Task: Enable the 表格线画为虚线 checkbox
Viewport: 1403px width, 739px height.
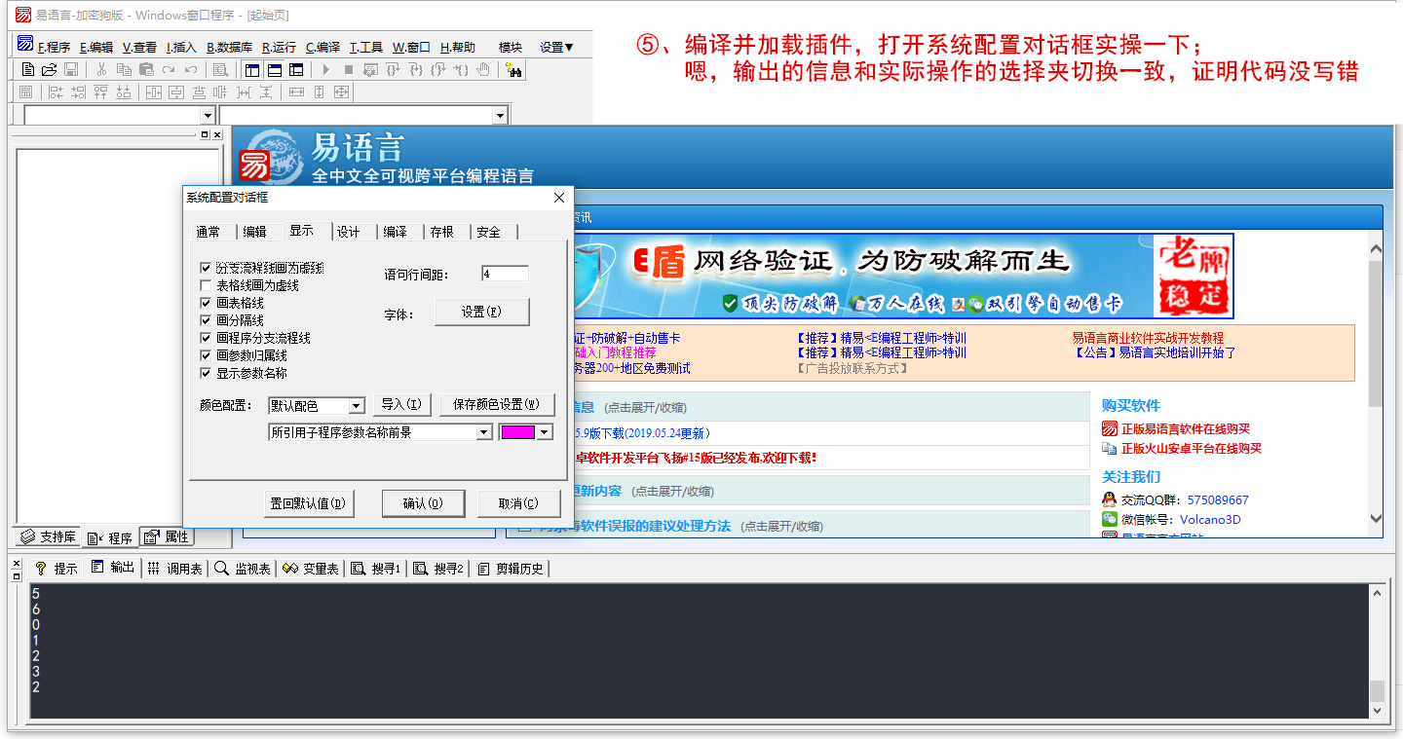Action: [206, 285]
